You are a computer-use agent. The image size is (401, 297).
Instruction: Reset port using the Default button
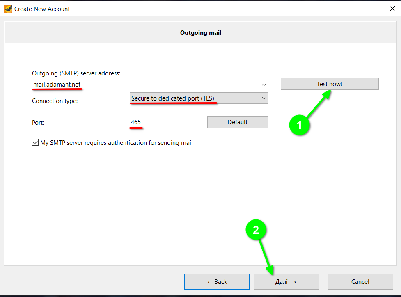point(237,122)
